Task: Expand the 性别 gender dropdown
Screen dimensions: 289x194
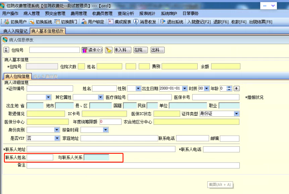Action: (x=138, y=89)
